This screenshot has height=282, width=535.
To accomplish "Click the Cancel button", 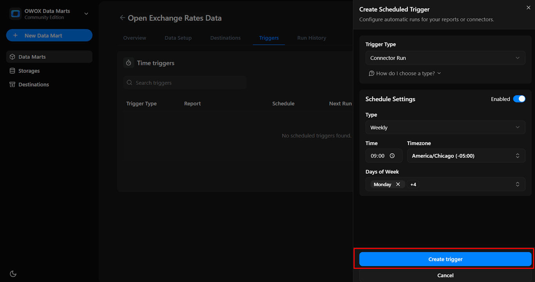I will tap(445, 275).
